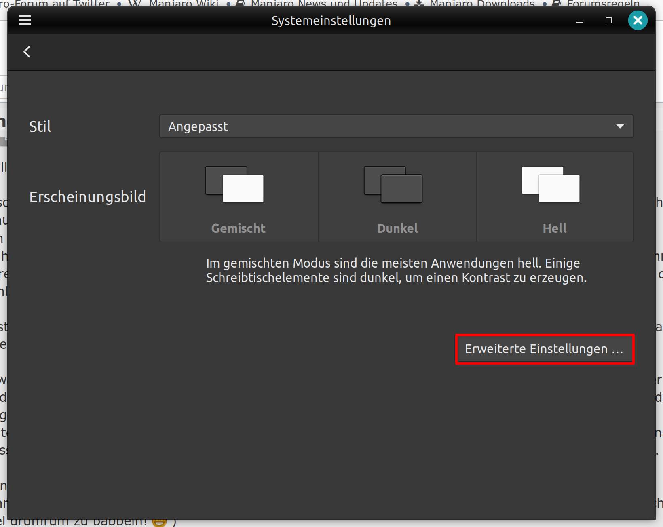
Task: Choose the "Hell" appearance label
Action: point(555,228)
